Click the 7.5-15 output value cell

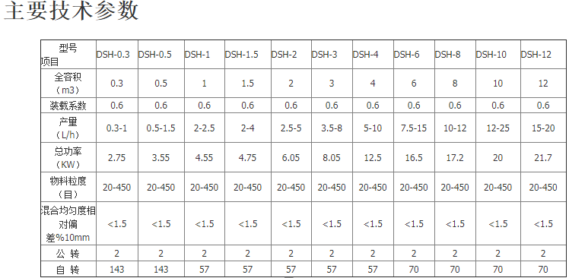[414, 128]
